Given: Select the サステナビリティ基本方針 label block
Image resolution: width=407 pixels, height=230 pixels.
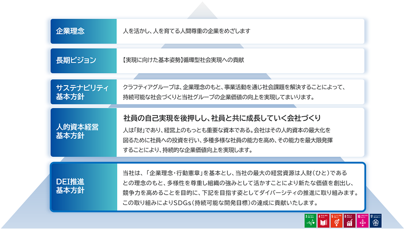Looking at the screenshot, I should tap(84, 92).
